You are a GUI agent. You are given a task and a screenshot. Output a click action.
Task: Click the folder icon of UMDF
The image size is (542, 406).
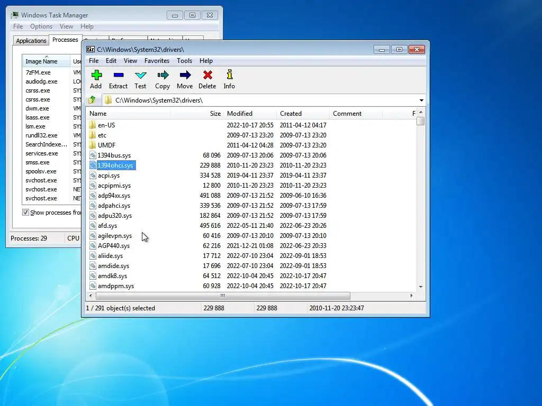tap(92, 145)
